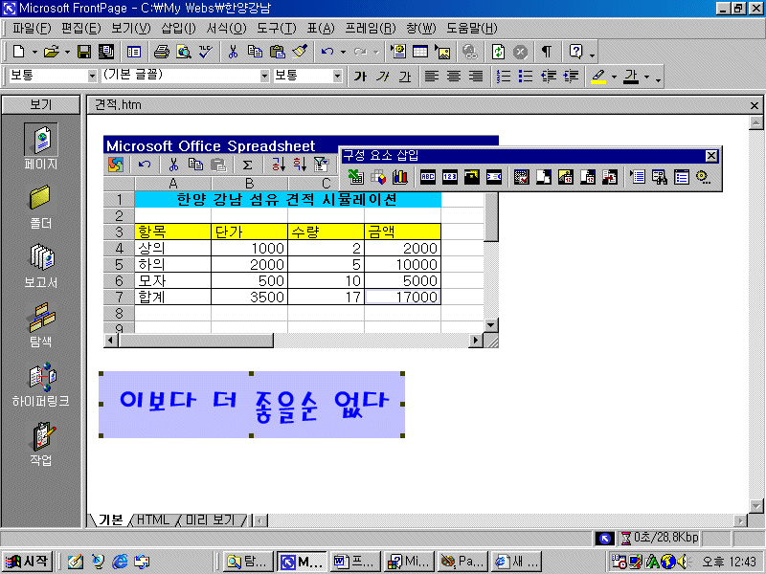Toggle italic formatting 가
This screenshot has height=574, width=766.
coord(382,76)
